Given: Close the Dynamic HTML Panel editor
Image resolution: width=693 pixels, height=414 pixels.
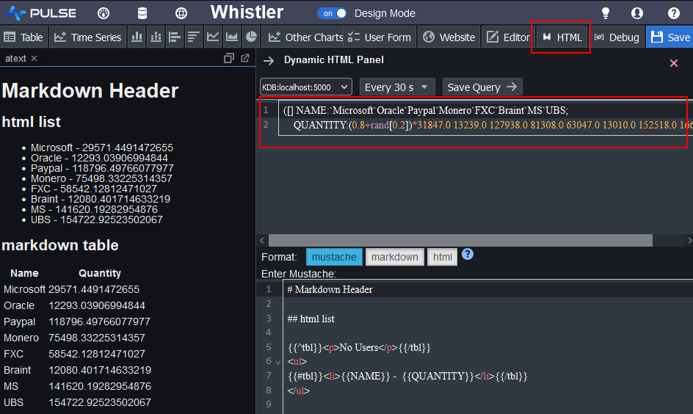Looking at the screenshot, I should click(674, 63).
